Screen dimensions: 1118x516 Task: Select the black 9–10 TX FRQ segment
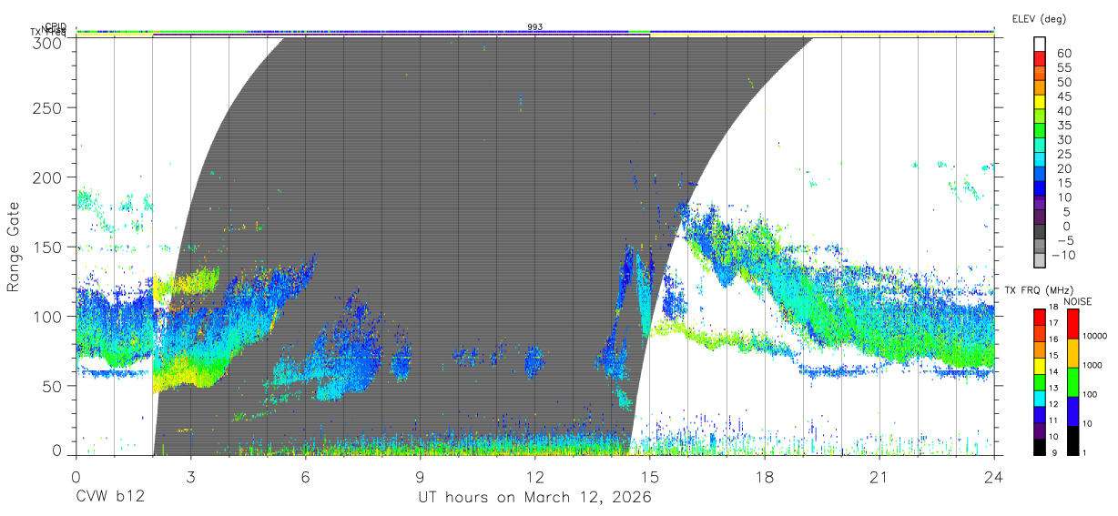(1040, 446)
